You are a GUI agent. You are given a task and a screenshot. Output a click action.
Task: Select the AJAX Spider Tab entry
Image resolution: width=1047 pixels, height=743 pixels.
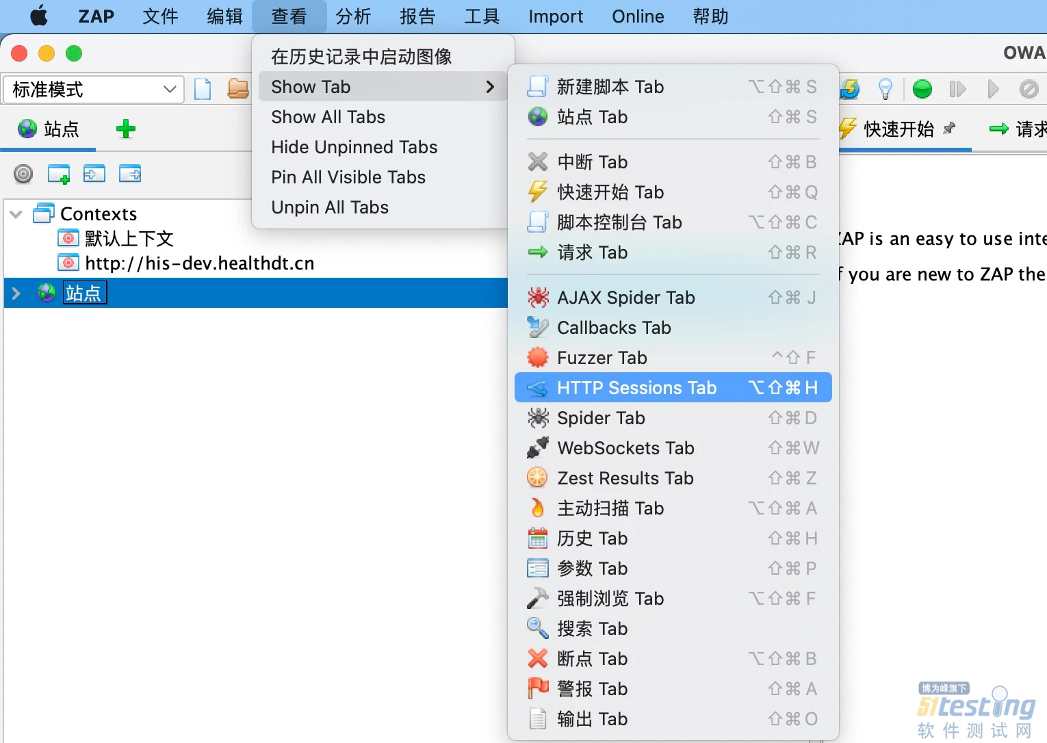625,298
